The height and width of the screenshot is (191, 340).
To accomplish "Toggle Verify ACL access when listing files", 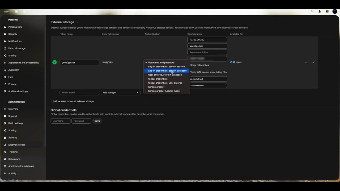I will pyautogui.click(x=209, y=72).
